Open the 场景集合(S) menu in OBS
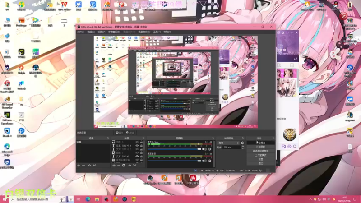361x203 pixels. point(144,32)
